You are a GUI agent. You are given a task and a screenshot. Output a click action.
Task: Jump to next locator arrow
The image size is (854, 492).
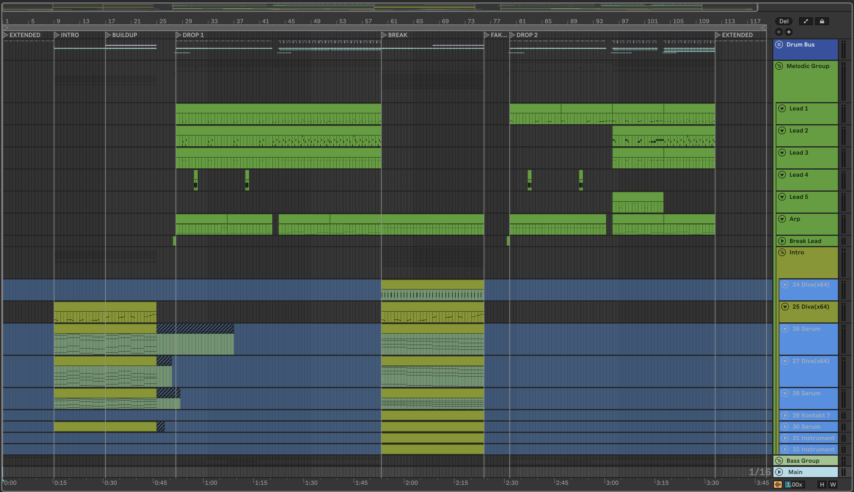pos(788,32)
